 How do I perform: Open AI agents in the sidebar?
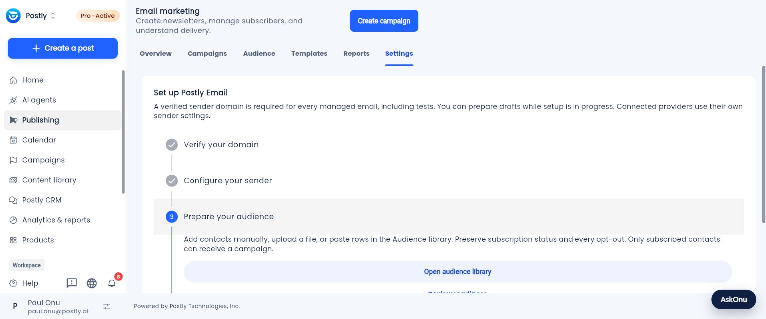click(x=63, y=100)
